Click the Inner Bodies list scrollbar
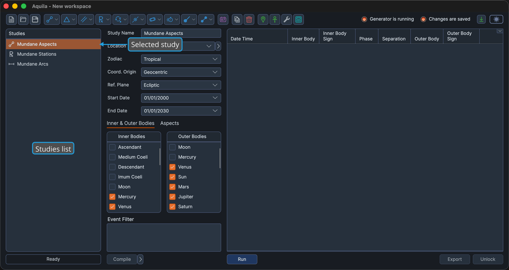The height and width of the screenshot is (270, 509). click(x=160, y=157)
